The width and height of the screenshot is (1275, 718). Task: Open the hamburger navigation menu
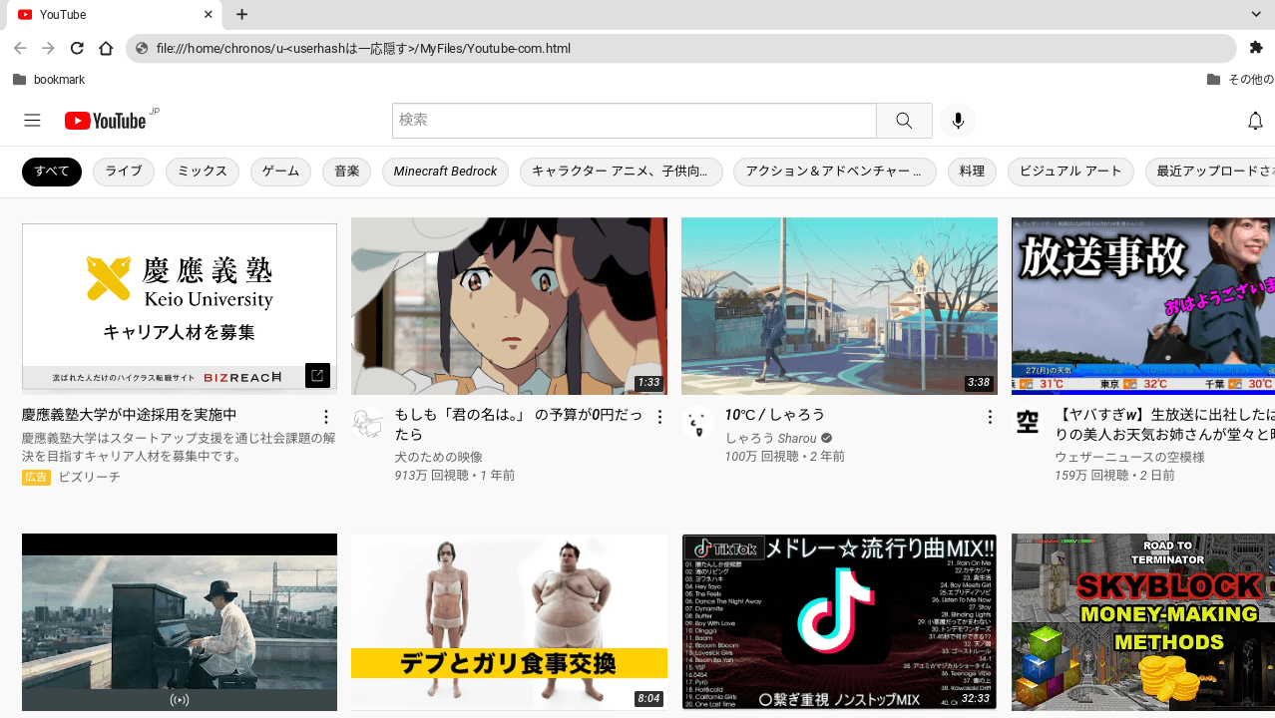tap(32, 120)
